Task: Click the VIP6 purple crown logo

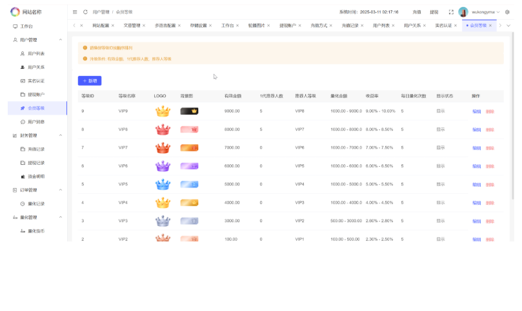Action: click(x=163, y=166)
